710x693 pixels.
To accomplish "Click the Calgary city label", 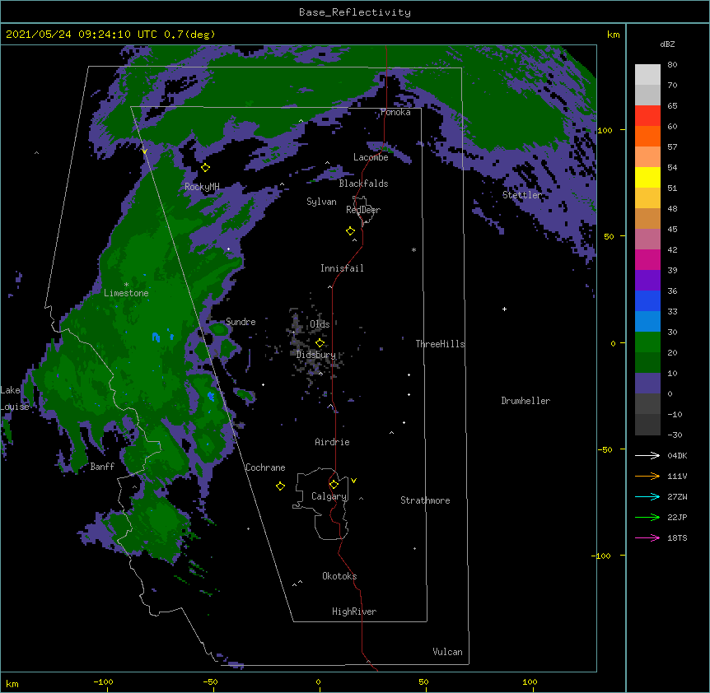I will click(329, 496).
